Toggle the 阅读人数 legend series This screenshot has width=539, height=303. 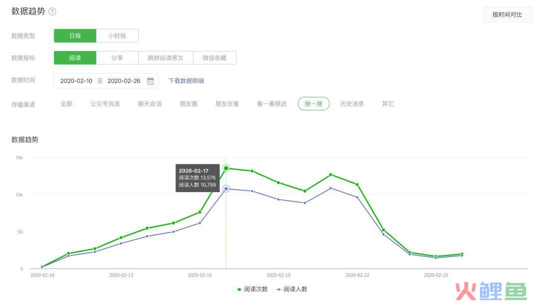click(292, 289)
